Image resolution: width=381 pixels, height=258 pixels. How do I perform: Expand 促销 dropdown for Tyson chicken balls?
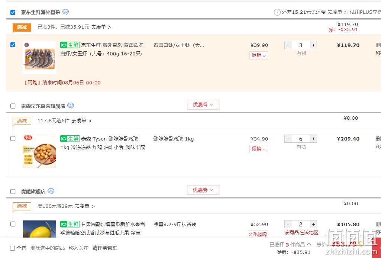point(259,149)
